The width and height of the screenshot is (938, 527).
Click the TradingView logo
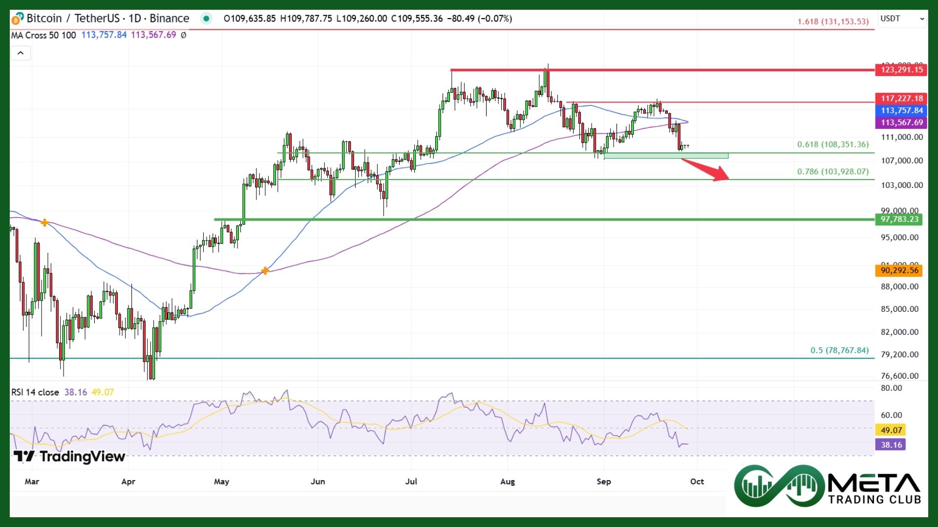tap(69, 456)
